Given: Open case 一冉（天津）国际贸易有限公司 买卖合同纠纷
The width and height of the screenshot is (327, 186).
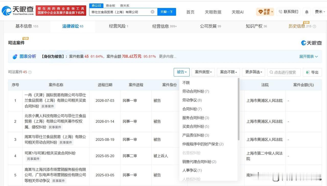Looking at the screenshot, I should 55,100.
